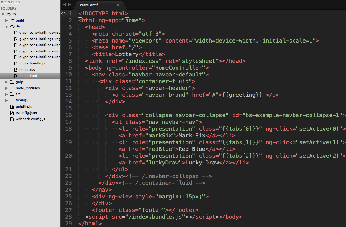
Task: Click the OPEN FILES sidebar heading
Action: [x=10, y=2]
